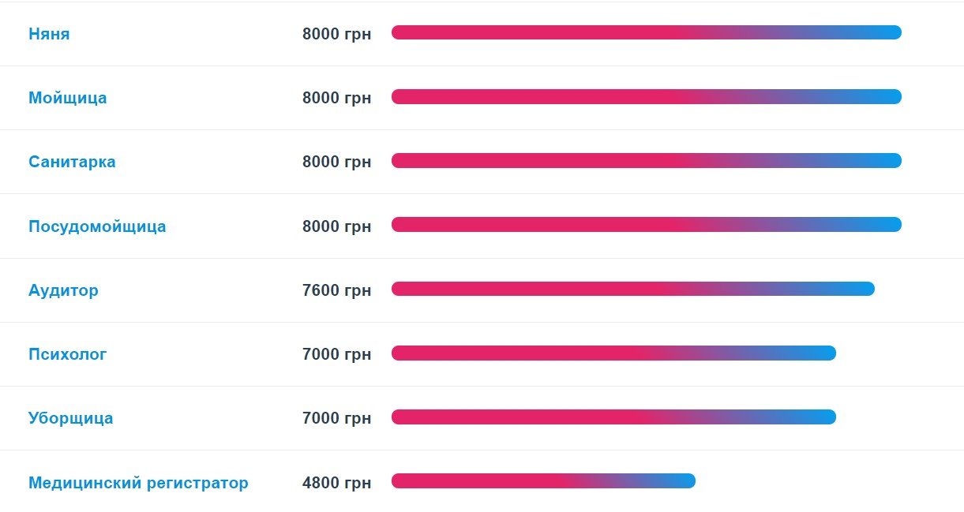Click the Посудомойщица salary bar
Viewport: 964px width, 512px height.
[646, 225]
